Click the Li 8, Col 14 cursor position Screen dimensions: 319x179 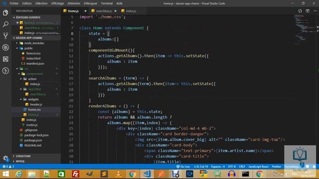(x=201, y=167)
